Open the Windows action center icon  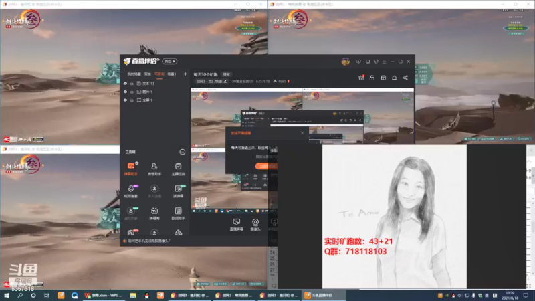[526, 295]
